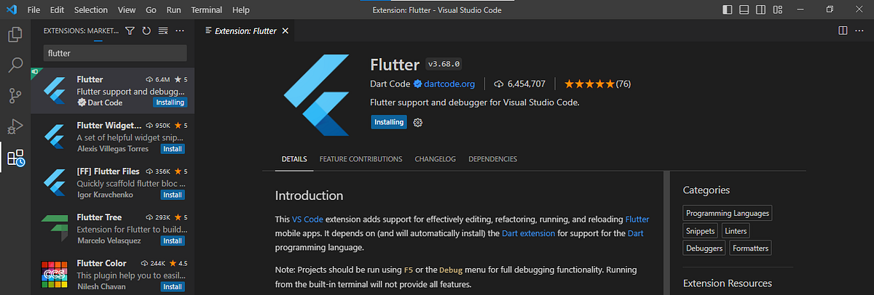Viewport: 874px width, 295px height.
Task: Refresh the extensions marketplace list
Action: coord(146,31)
